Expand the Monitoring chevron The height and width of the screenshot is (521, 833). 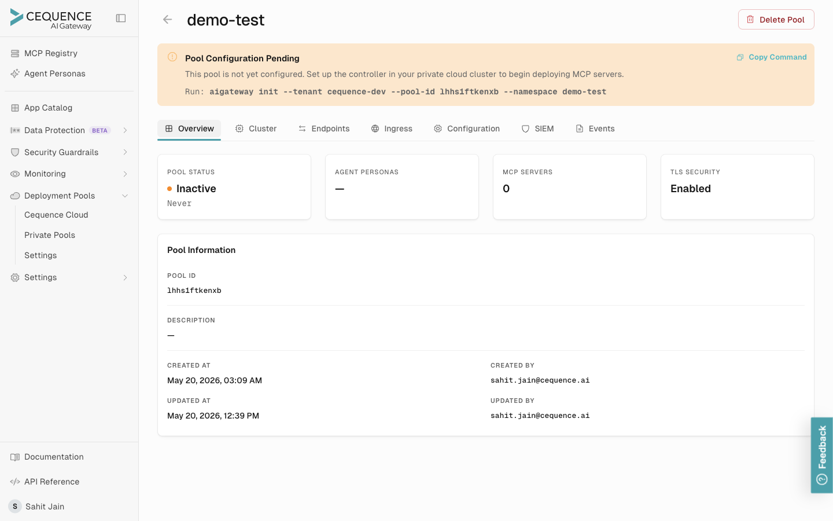(x=125, y=174)
